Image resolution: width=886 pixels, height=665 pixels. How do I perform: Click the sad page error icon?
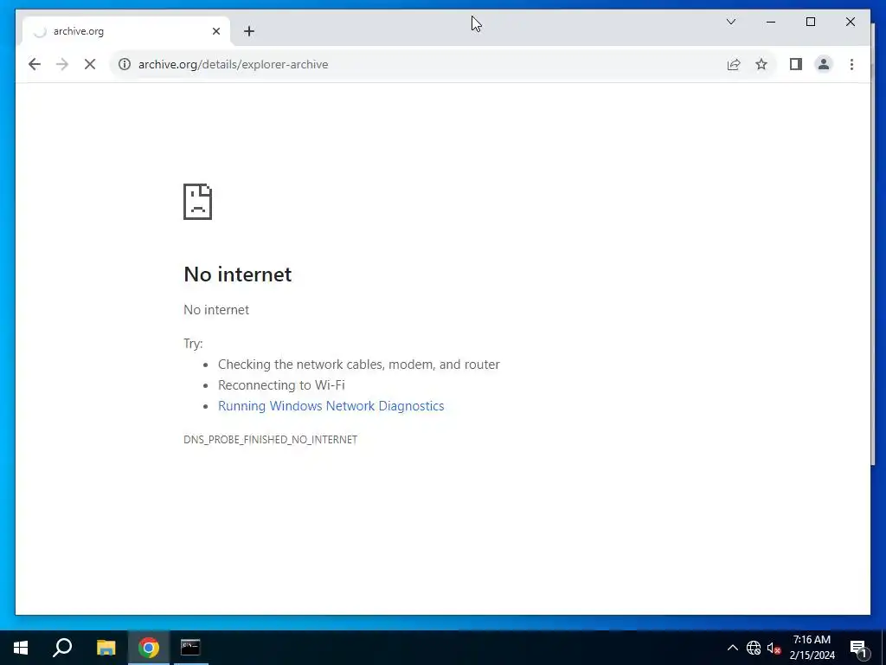[197, 201]
